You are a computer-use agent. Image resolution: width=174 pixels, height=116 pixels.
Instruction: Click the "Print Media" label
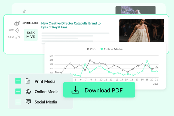[x=45, y=82]
